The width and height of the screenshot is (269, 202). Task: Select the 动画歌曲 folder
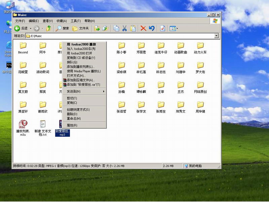point(181,48)
